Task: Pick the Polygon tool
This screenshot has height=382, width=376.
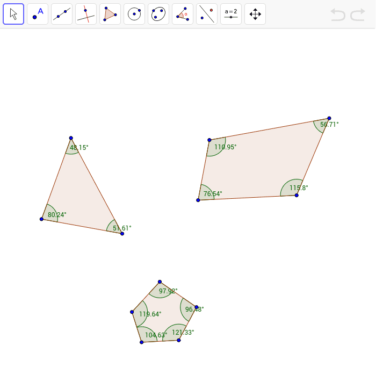Action: click(x=110, y=14)
